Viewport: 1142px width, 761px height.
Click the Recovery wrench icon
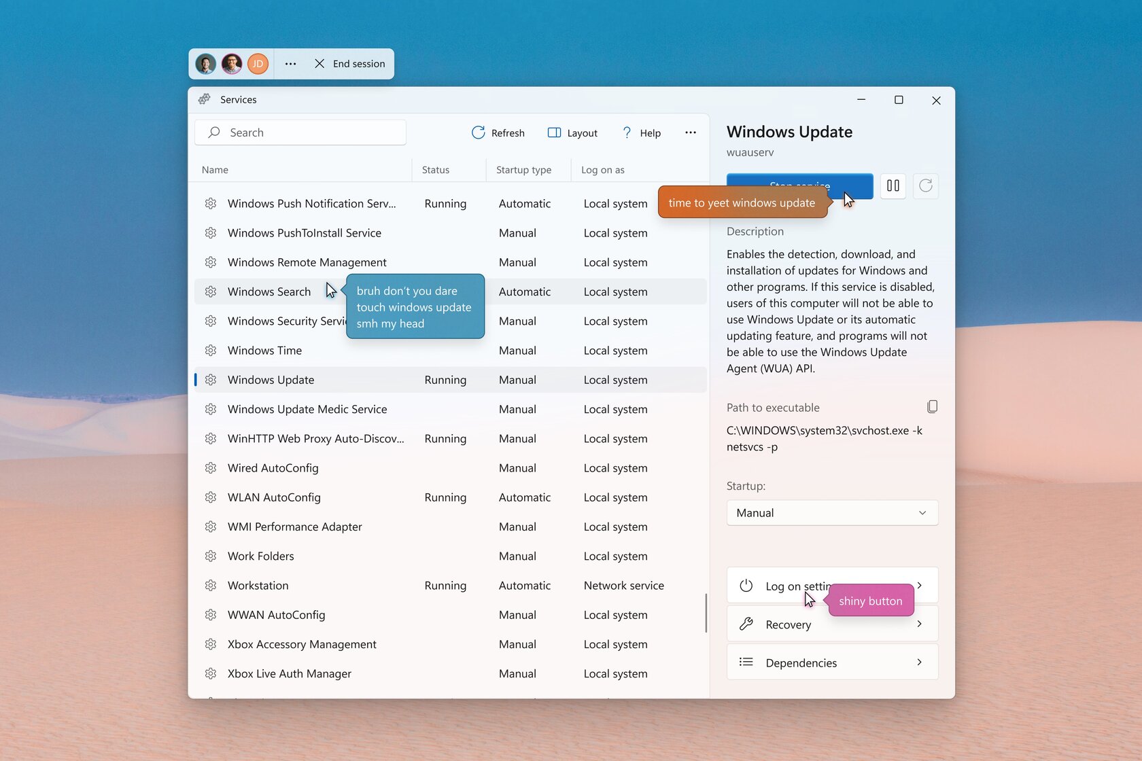(x=746, y=624)
